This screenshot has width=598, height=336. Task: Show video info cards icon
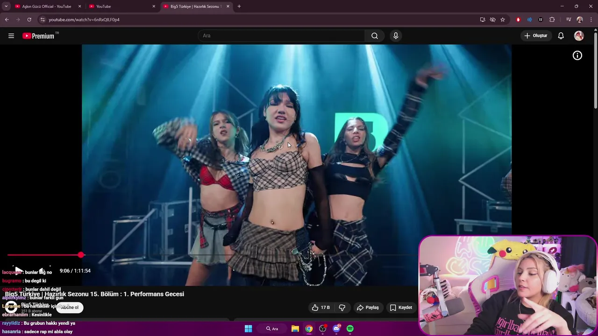(577, 56)
